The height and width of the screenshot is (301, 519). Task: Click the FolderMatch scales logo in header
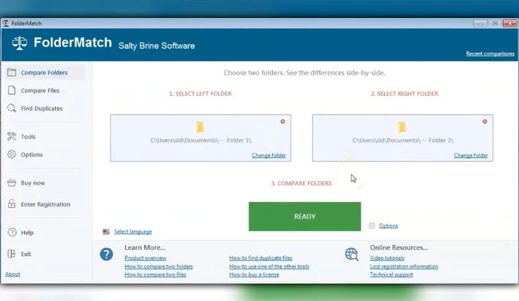coord(19,43)
